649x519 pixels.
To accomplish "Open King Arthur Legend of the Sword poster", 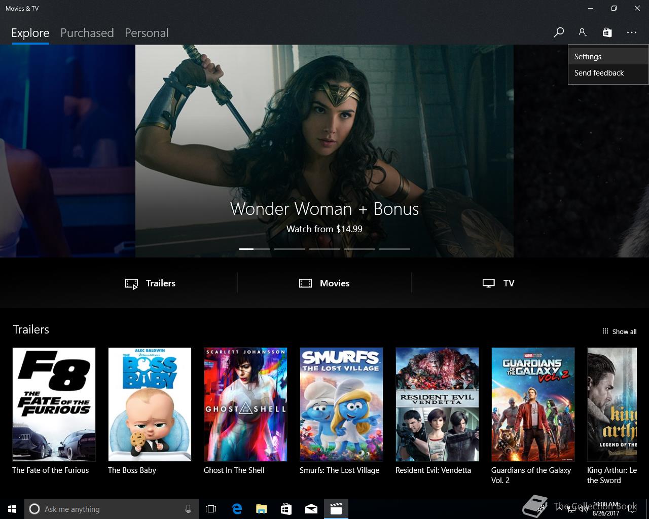I will point(612,404).
